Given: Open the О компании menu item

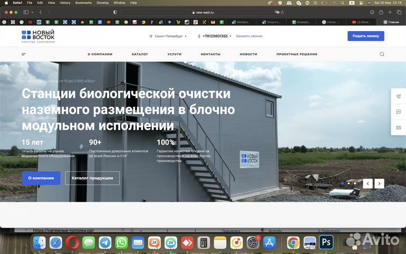Looking at the screenshot, I should pyautogui.click(x=100, y=54).
